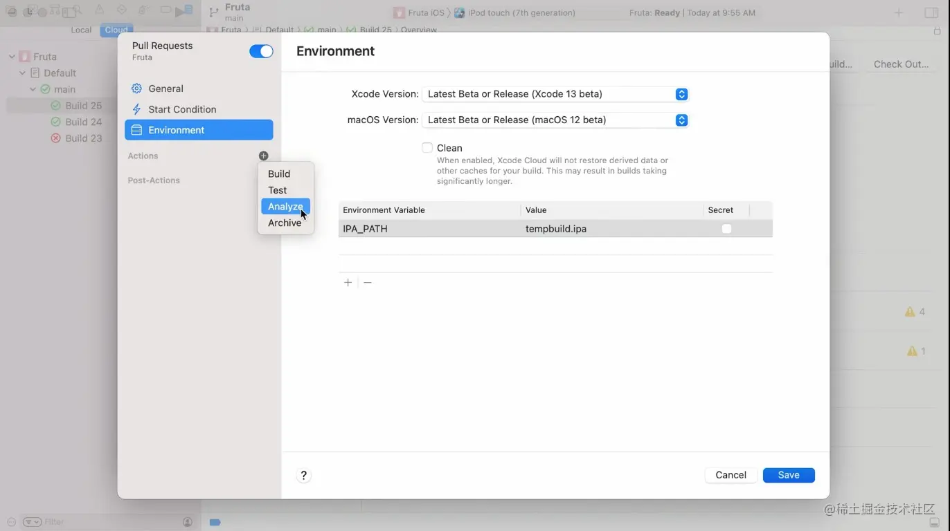Check the Secret box for IPA_PATH
The width and height of the screenshot is (950, 531).
[x=726, y=229]
